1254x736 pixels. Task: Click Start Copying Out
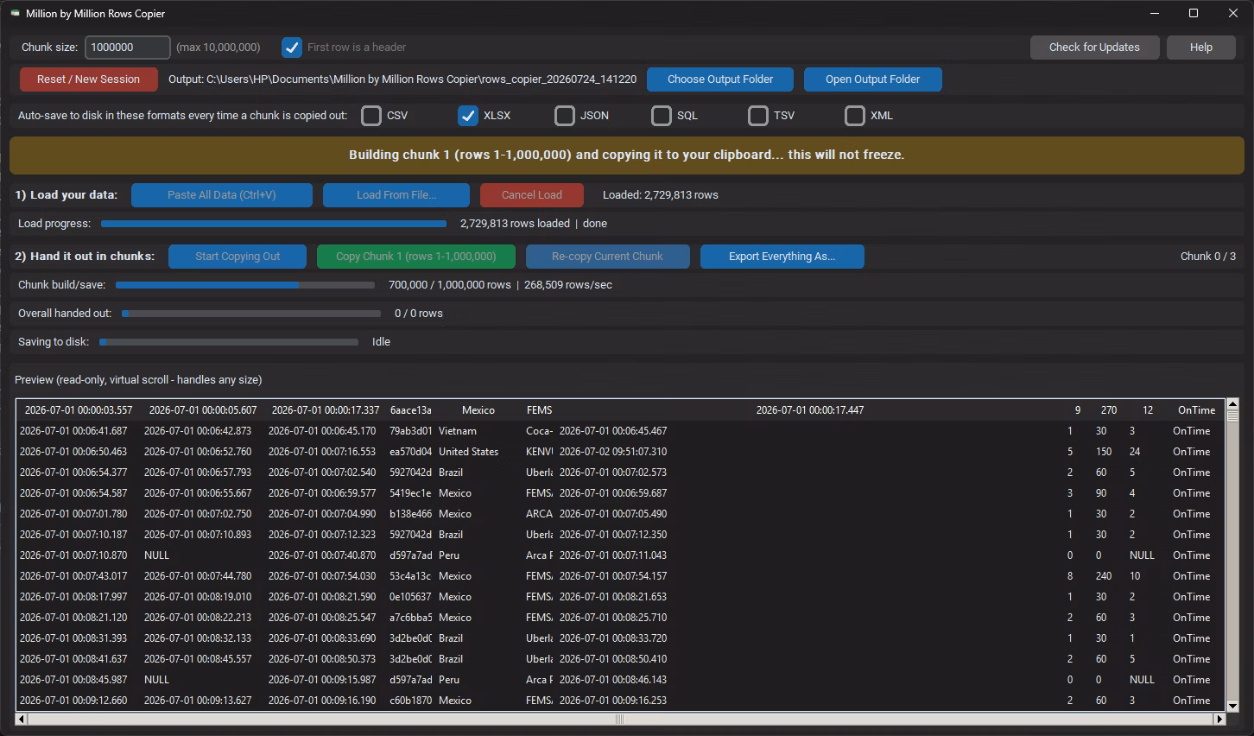point(237,257)
